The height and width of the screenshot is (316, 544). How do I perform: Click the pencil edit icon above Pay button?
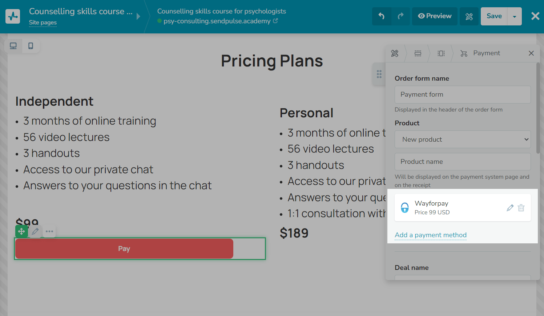(35, 231)
